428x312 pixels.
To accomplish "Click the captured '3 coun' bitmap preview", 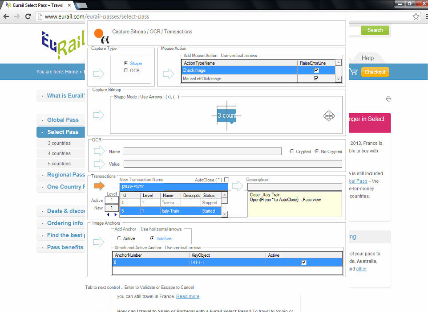I will (226, 115).
